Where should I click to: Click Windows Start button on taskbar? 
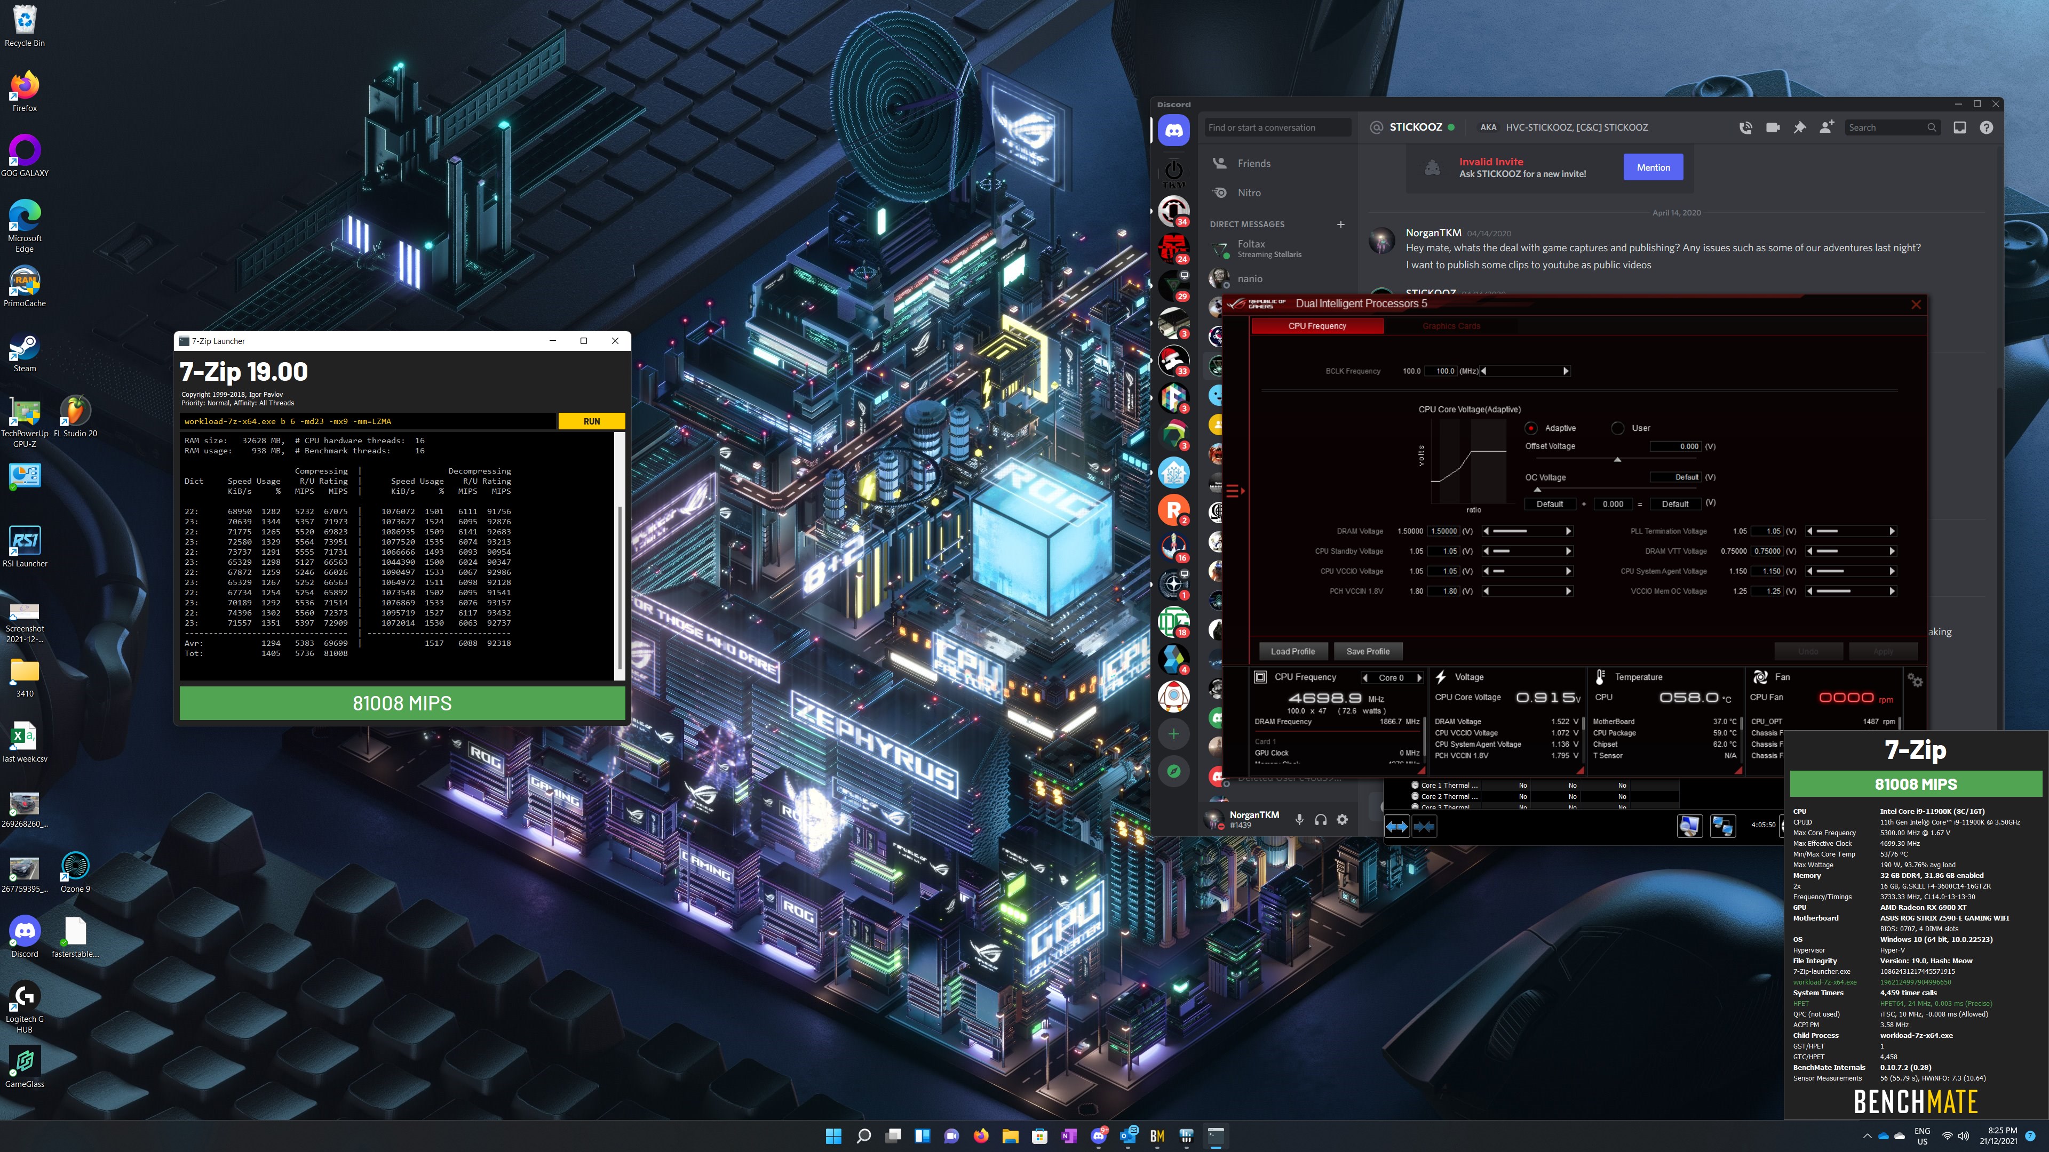point(833,1136)
